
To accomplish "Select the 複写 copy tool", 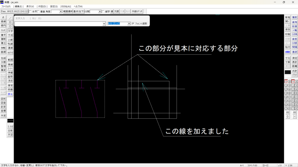I will click(x=10, y=86).
